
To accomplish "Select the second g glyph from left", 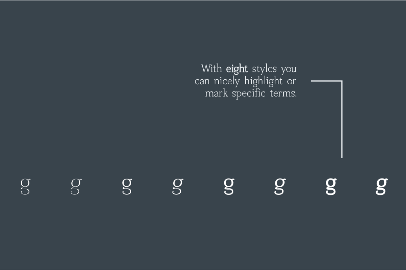I will click(76, 186).
